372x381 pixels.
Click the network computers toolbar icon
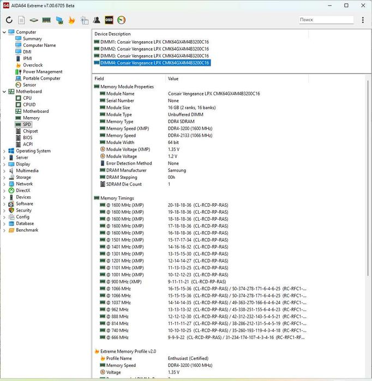click(59, 20)
